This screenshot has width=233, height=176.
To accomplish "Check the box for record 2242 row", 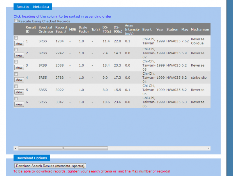I will [16, 50].
